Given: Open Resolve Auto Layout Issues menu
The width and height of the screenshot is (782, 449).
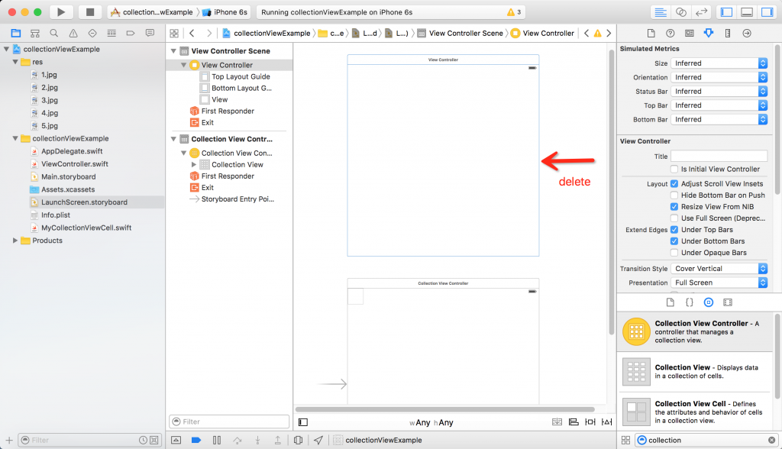Looking at the screenshot, I should click(x=608, y=422).
